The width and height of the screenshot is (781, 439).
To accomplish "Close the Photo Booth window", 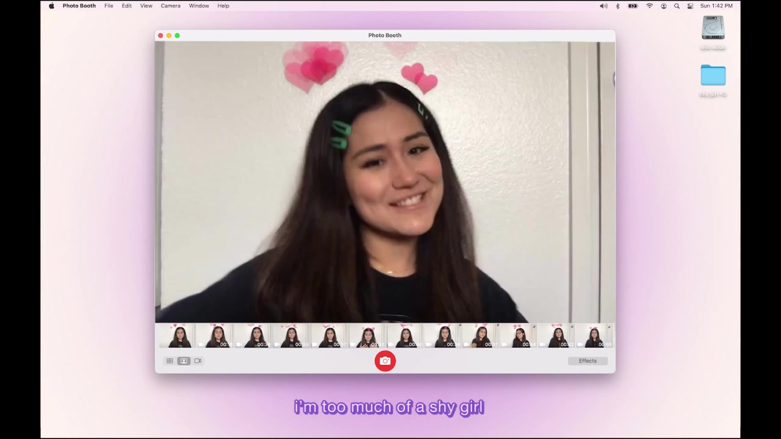I will 160,35.
